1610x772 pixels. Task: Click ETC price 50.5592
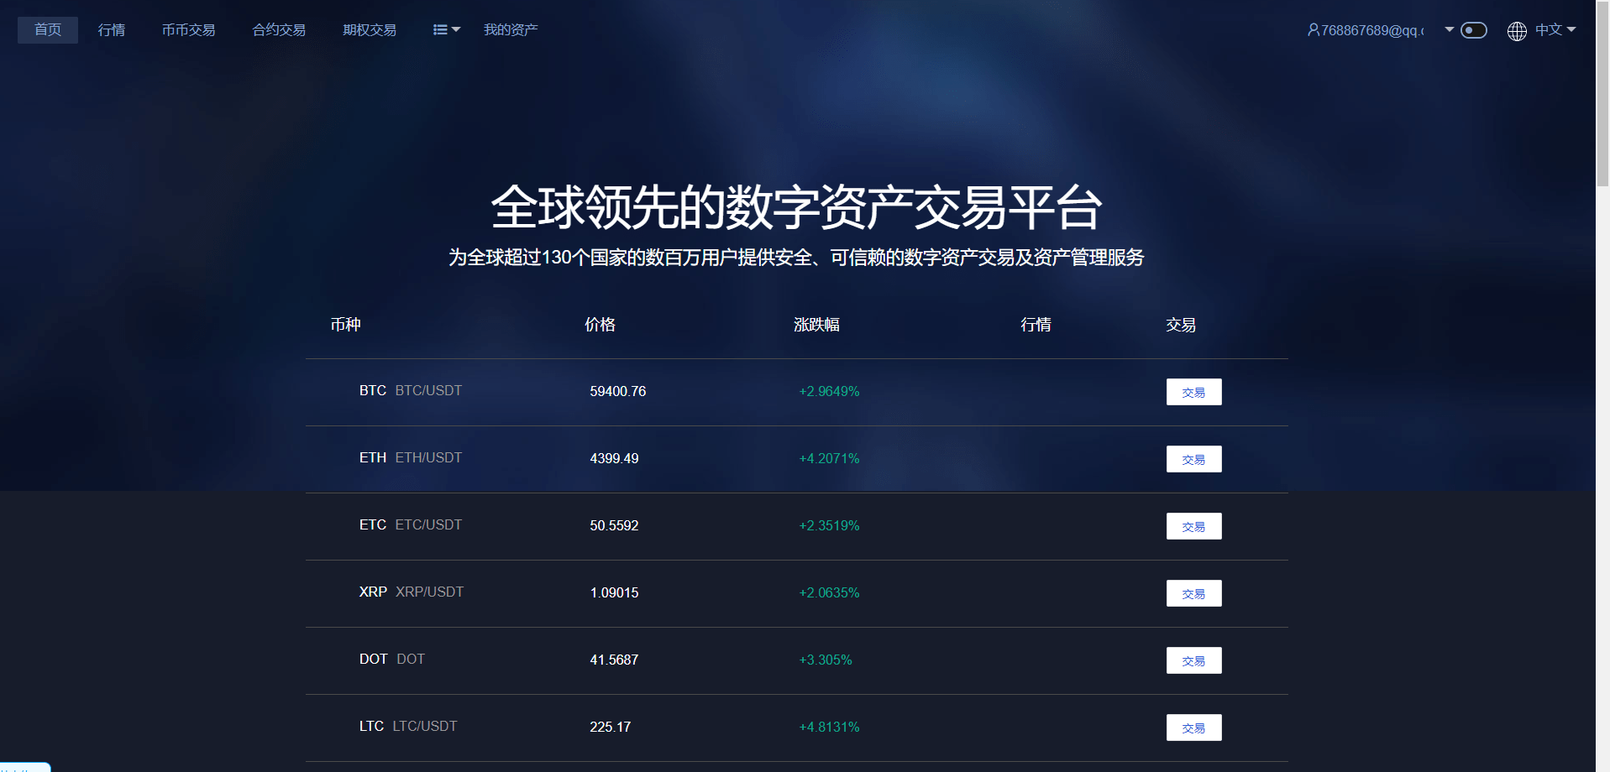[614, 526]
